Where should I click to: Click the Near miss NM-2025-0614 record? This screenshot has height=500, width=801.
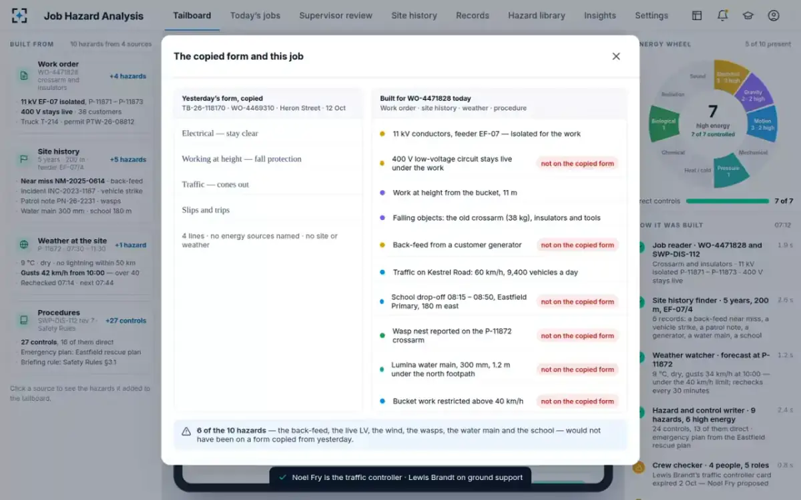[82, 181]
